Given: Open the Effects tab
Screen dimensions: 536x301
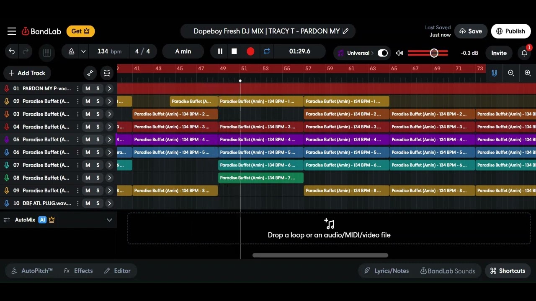Looking at the screenshot, I should click(x=78, y=271).
